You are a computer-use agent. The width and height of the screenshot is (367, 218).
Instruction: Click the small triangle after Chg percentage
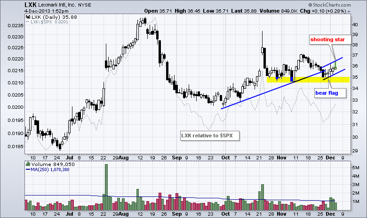pyautogui.click(x=349, y=11)
